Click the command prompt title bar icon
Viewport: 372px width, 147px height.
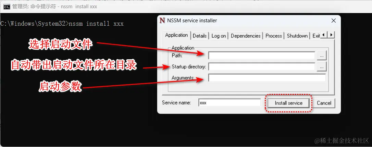[6, 7]
